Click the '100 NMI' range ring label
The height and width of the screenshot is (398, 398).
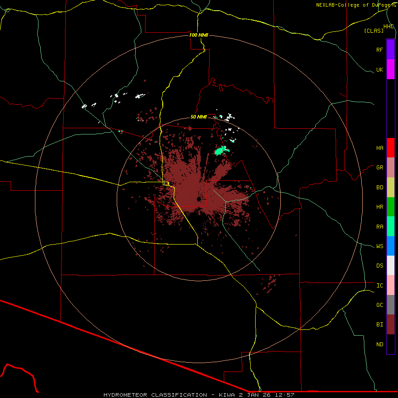[x=199, y=35]
